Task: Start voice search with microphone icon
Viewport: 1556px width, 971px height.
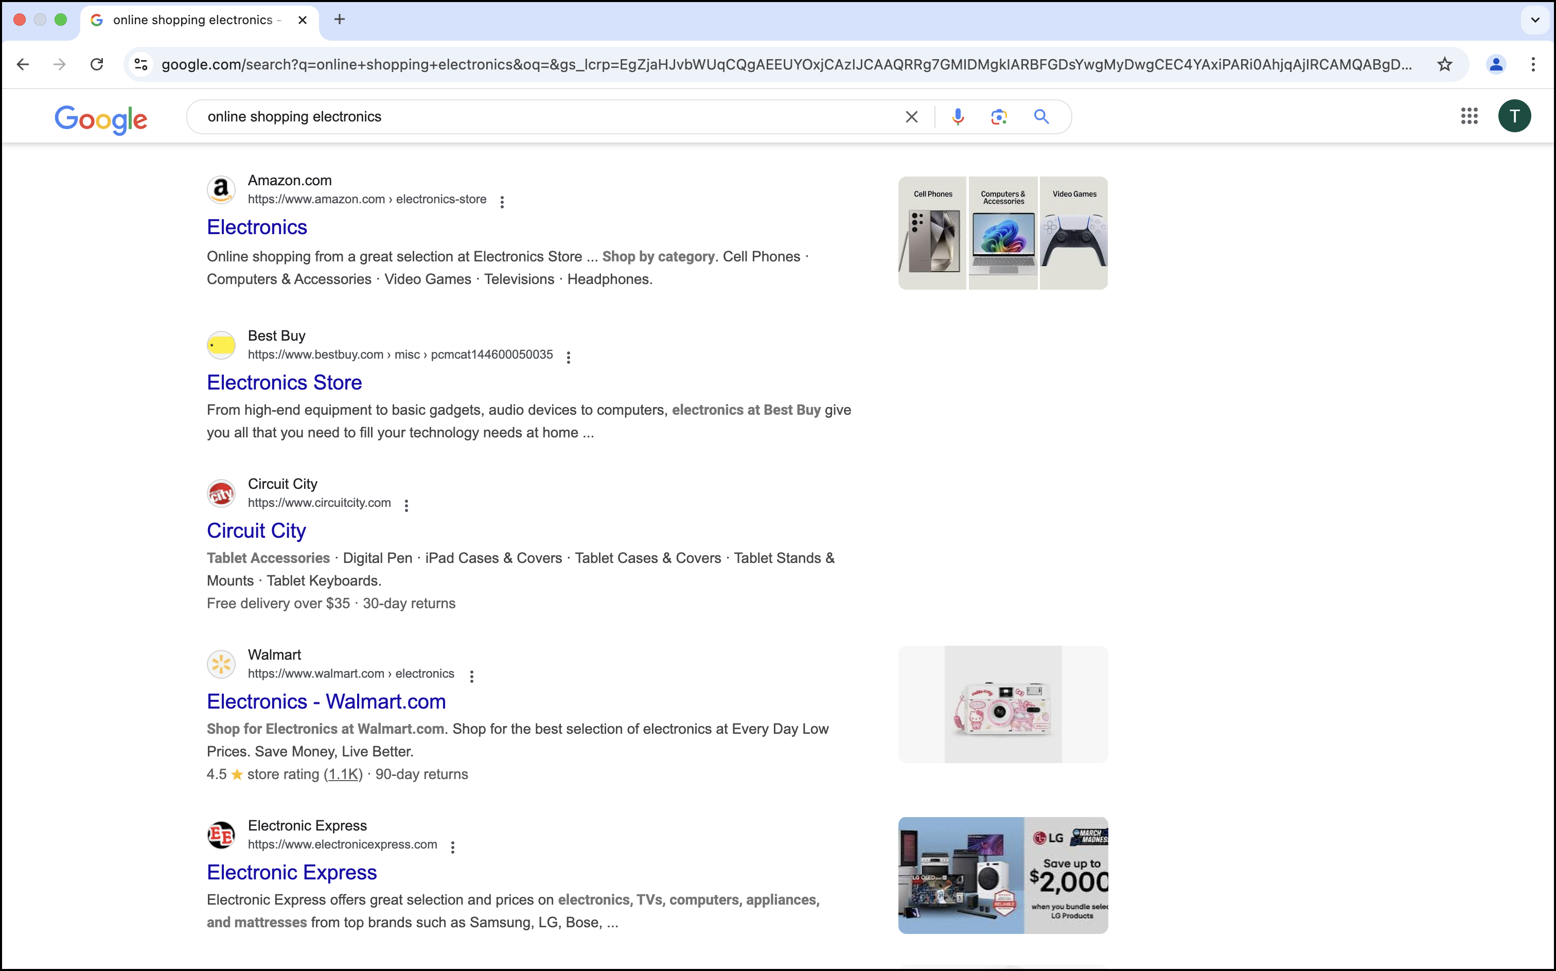Action: (958, 117)
